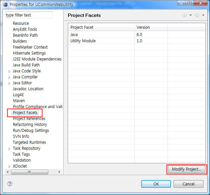Expand the Java Editor node
The width and height of the screenshot is (210, 195).
[9, 83]
